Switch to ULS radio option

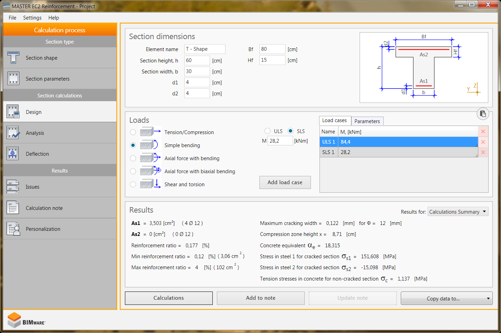click(x=268, y=131)
